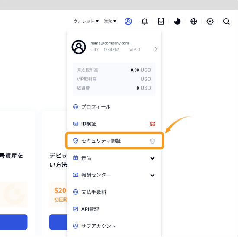This screenshot has width=238, height=237.
Task: Open the 注文 dropdown menu
Action: point(110,21)
